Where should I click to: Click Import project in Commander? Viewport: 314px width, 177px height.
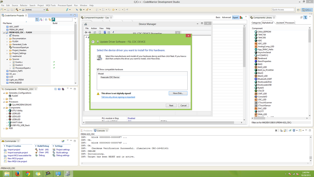click(14, 150)
